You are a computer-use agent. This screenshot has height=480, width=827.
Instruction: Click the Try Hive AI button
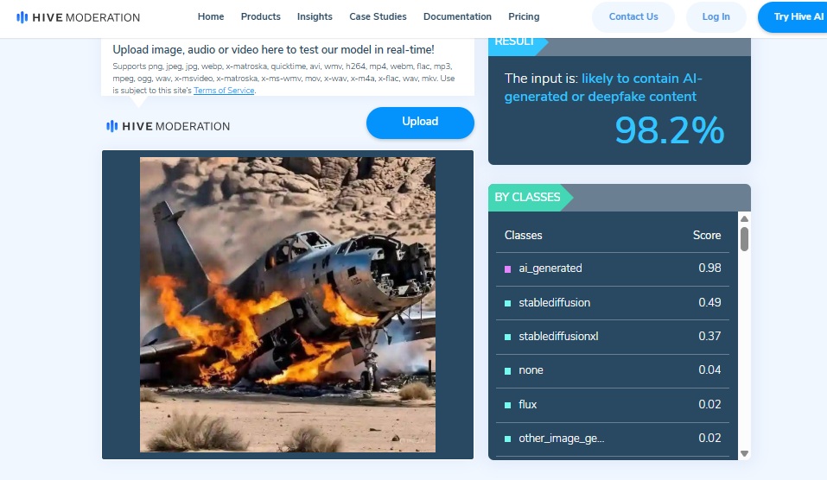coord(792,17)
